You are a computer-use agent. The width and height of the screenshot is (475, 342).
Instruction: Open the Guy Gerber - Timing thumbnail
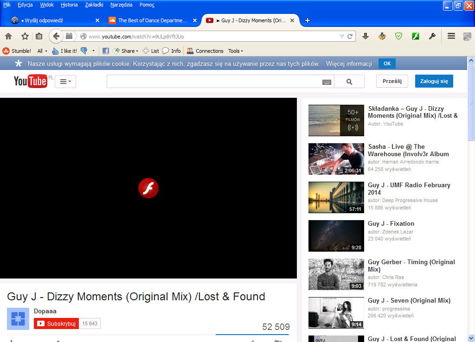[x=336, y=274]
